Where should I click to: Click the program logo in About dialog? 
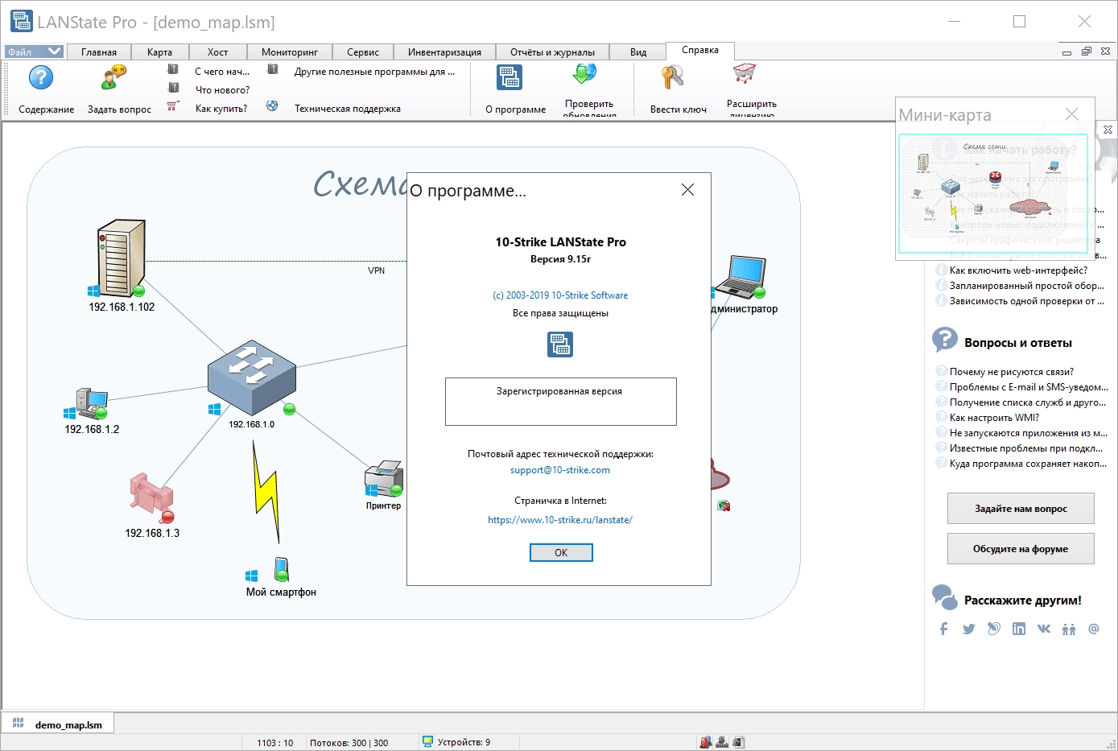560,345
